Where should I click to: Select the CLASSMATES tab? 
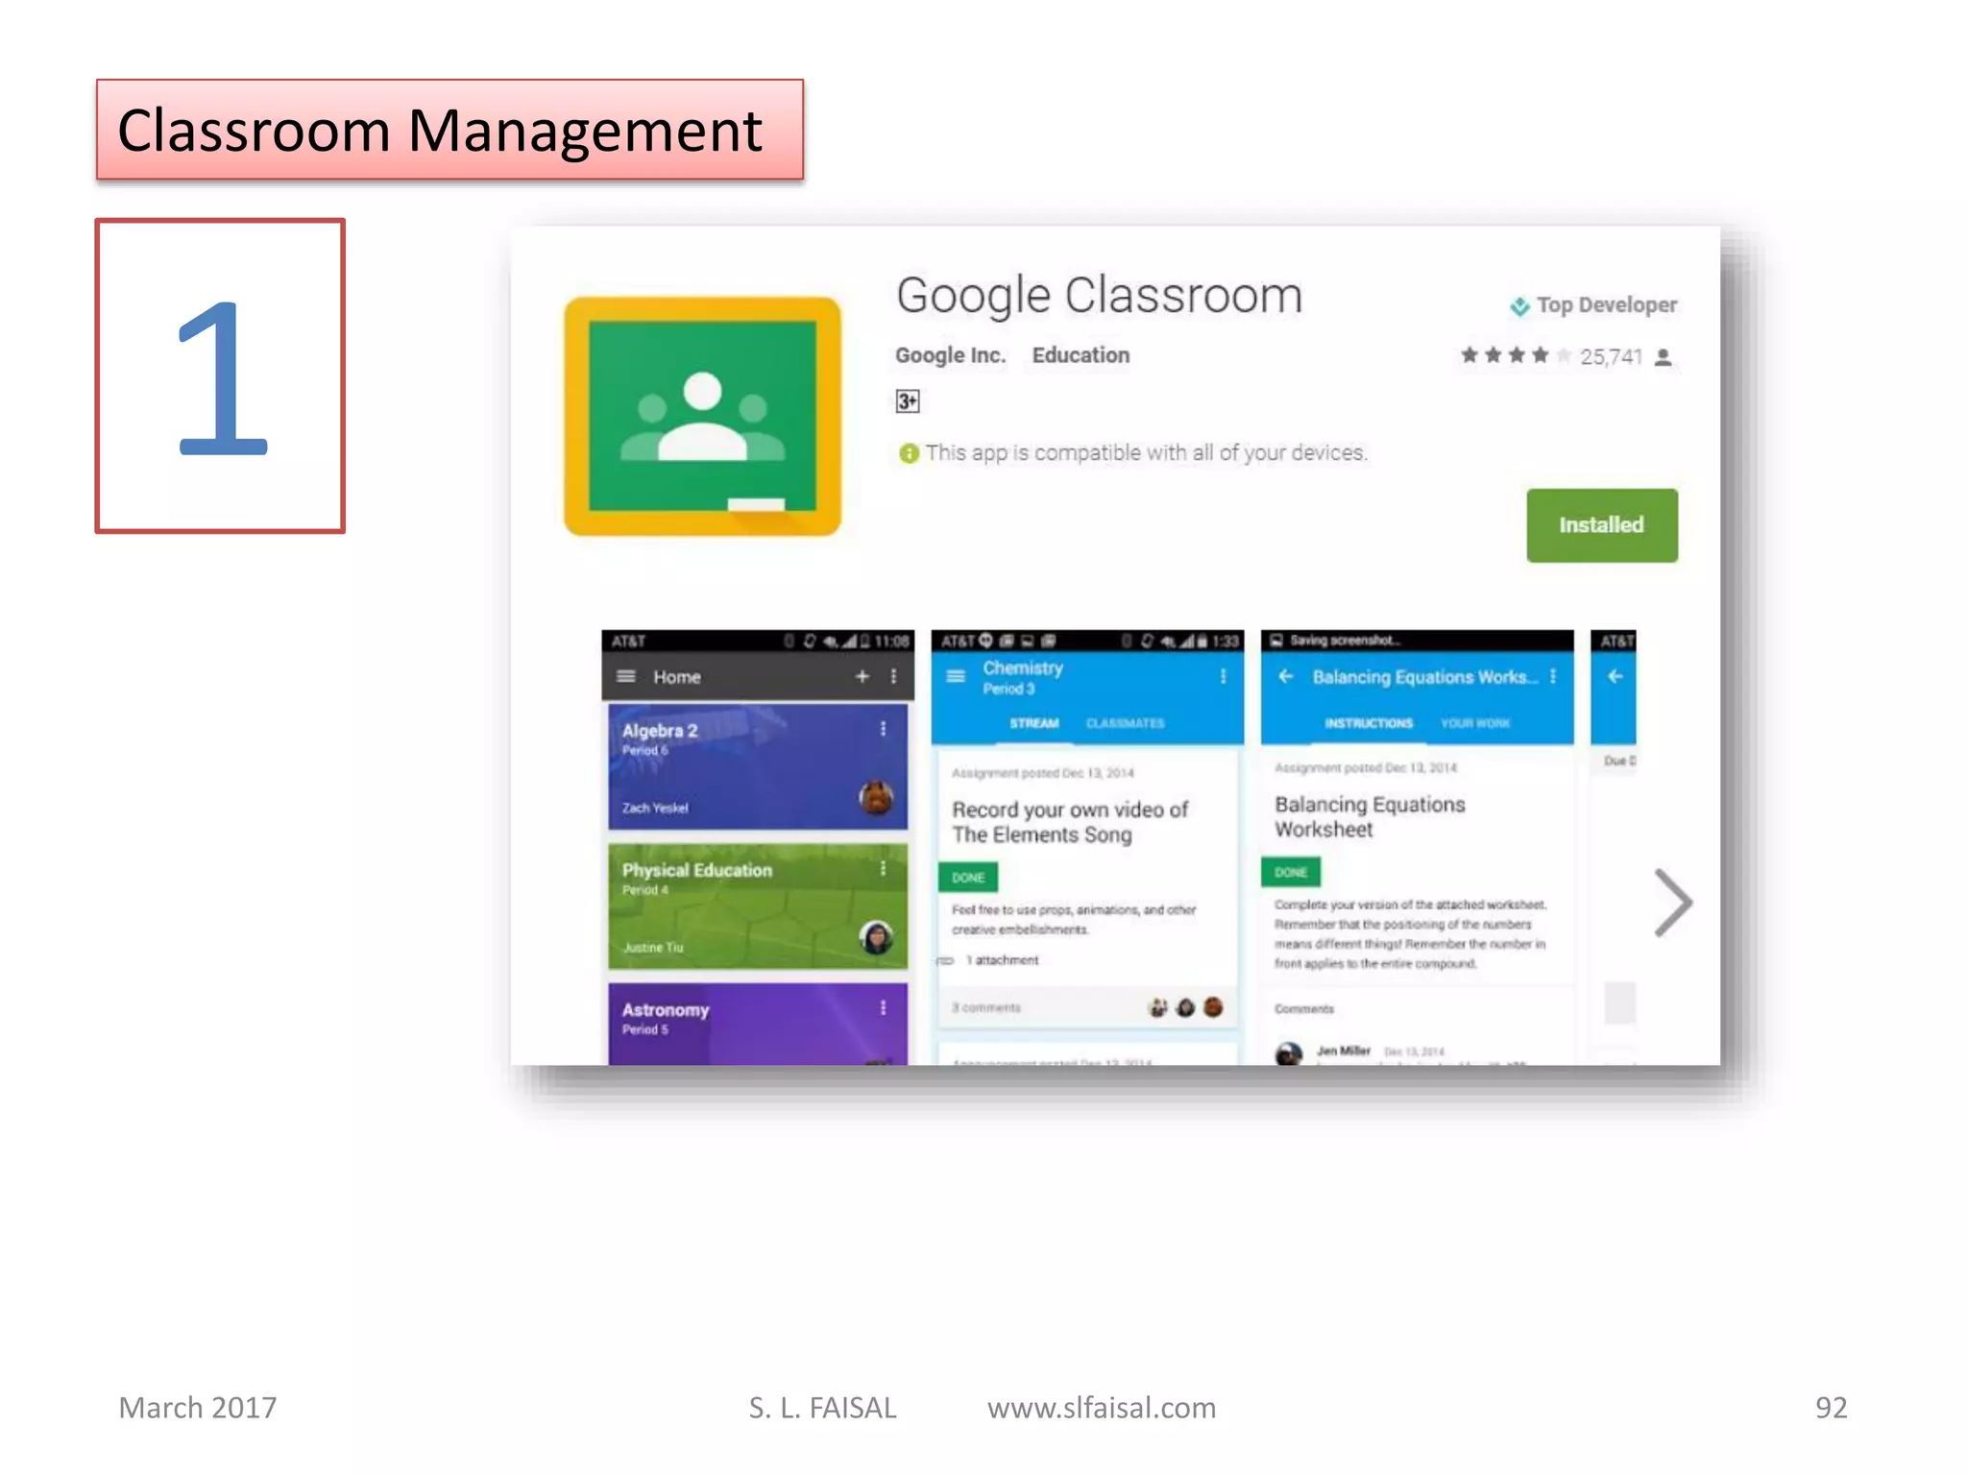1125,723
